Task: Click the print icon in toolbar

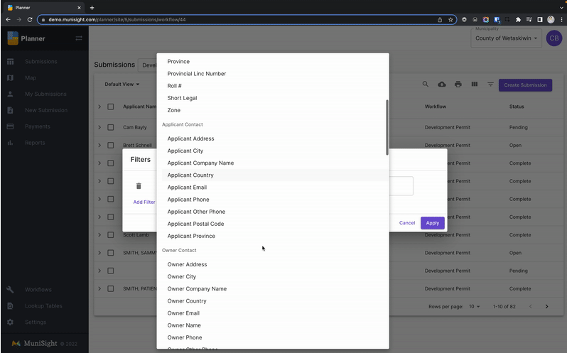Action: pyautogui.click(x=458, y=85)
